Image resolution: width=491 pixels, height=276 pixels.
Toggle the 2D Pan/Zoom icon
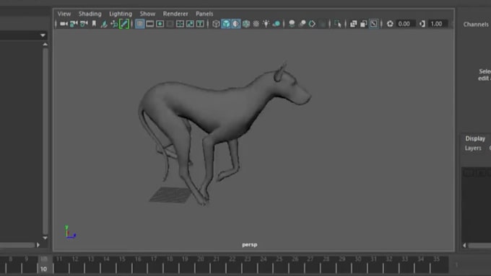114,24
